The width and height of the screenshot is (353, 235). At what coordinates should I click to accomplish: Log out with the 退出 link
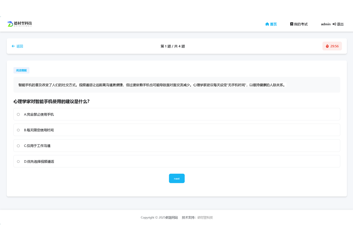point(340,24)
